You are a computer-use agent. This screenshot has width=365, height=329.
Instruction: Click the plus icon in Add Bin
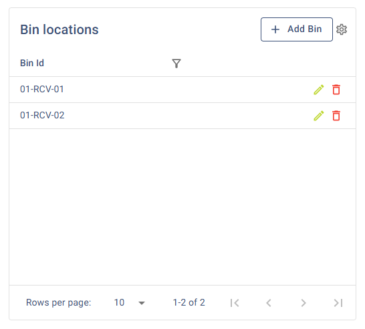pos(275,29)
